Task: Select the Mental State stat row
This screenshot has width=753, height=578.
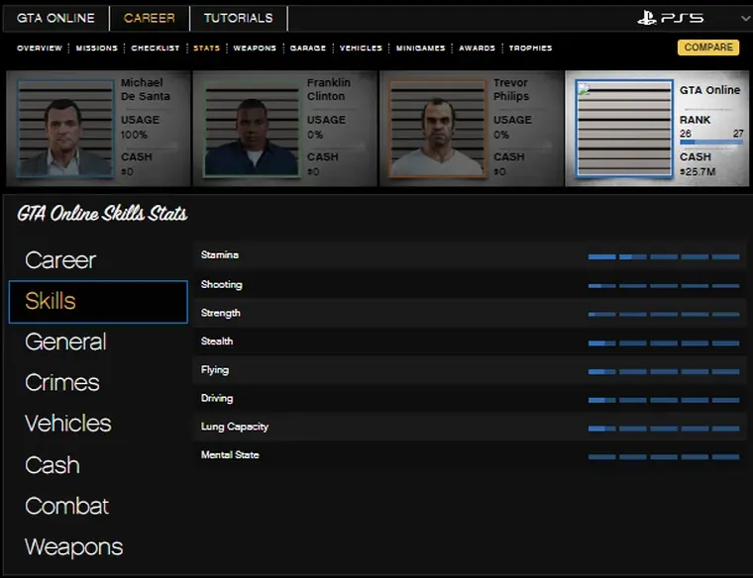Action: pos(470,455)
